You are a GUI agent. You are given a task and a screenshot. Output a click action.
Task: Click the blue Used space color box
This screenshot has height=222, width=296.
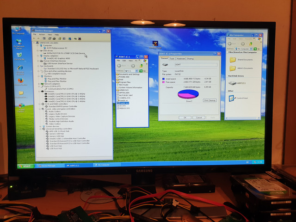(163, 79)
